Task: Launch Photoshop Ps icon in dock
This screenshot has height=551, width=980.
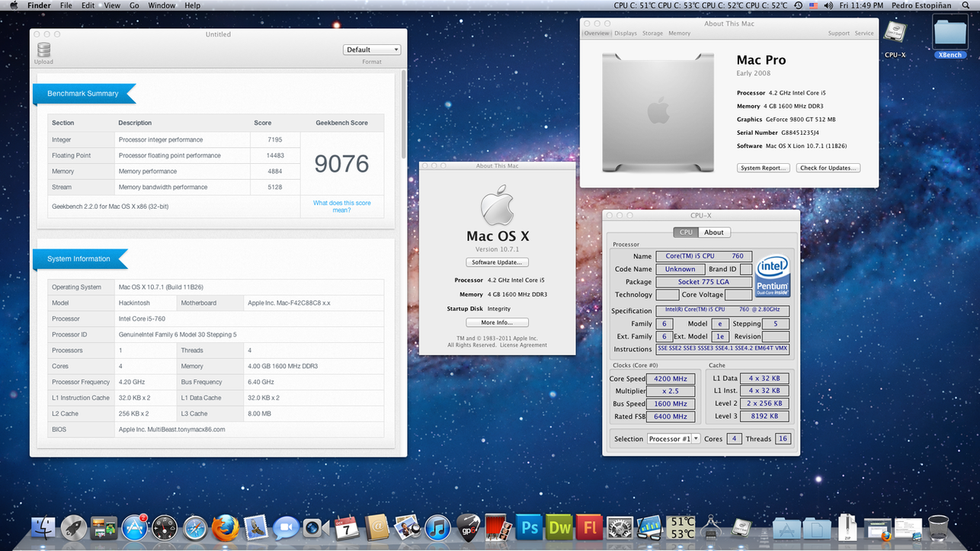Action: [528, 527]
